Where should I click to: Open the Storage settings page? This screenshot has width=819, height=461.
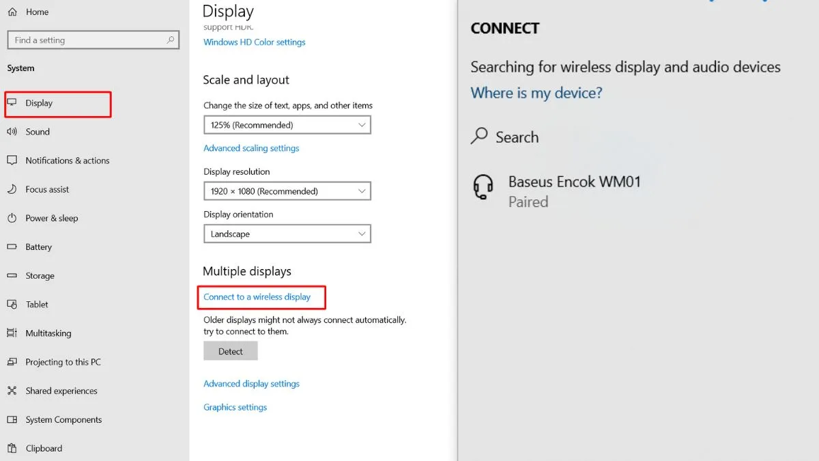(x=40, y=276)
